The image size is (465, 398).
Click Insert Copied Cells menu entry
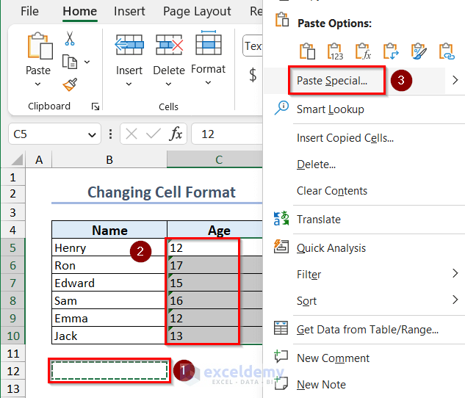point(345,137)
